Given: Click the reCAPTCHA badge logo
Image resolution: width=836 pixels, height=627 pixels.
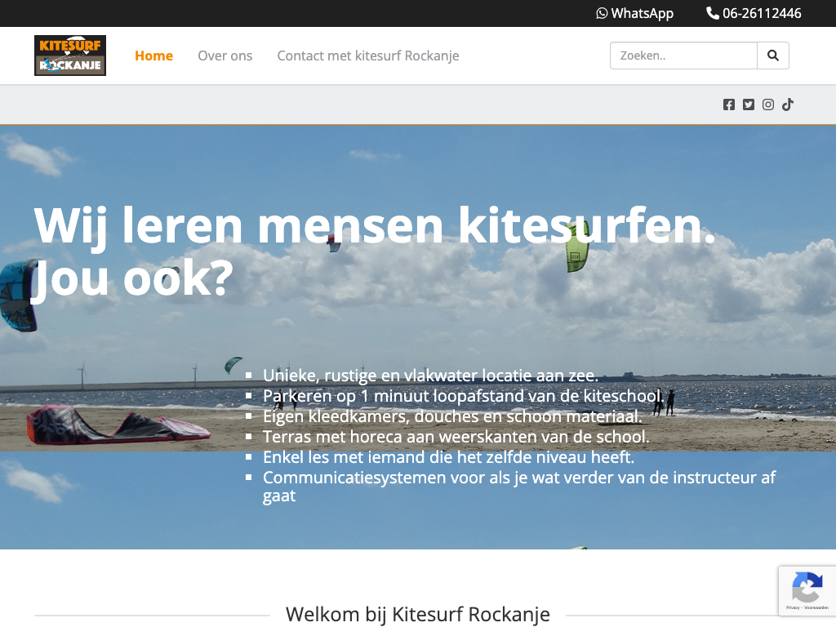Looking at the screenshot, I should (807, 586).
